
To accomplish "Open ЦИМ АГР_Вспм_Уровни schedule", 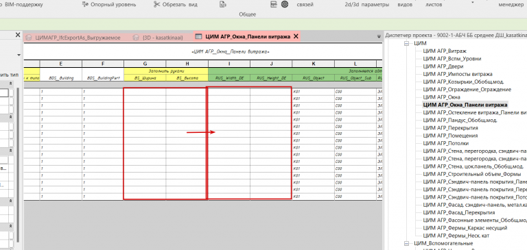I will (452, 59).
